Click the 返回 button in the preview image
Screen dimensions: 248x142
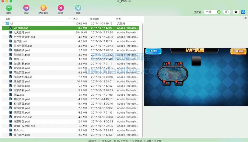tap(153, 51)
